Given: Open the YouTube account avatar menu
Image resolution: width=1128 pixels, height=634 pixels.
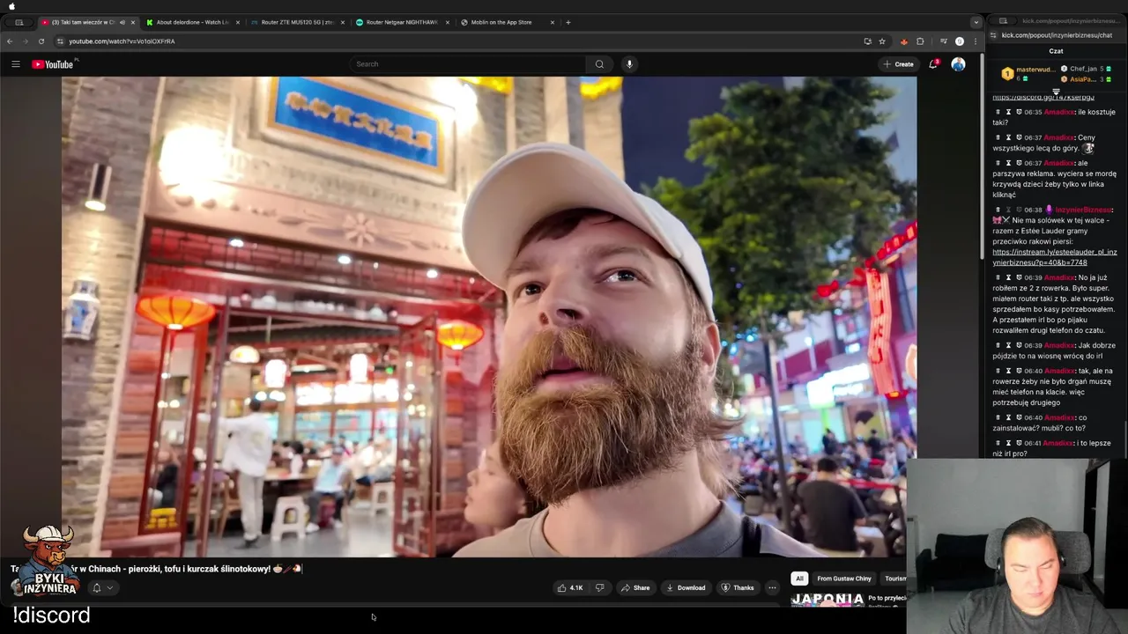Looking at the screenshot, I should pyautogui.click(x=958, y=63).
